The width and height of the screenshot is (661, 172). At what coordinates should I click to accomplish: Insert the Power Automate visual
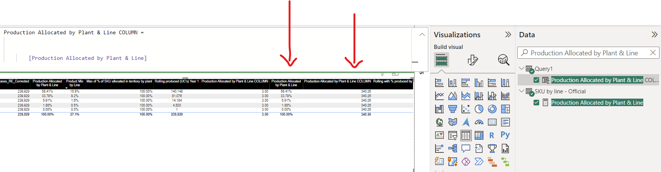click(x=479, y=161)
